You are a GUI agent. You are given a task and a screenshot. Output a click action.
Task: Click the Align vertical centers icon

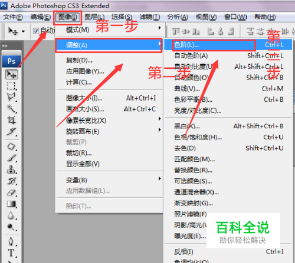pos(186,31)
